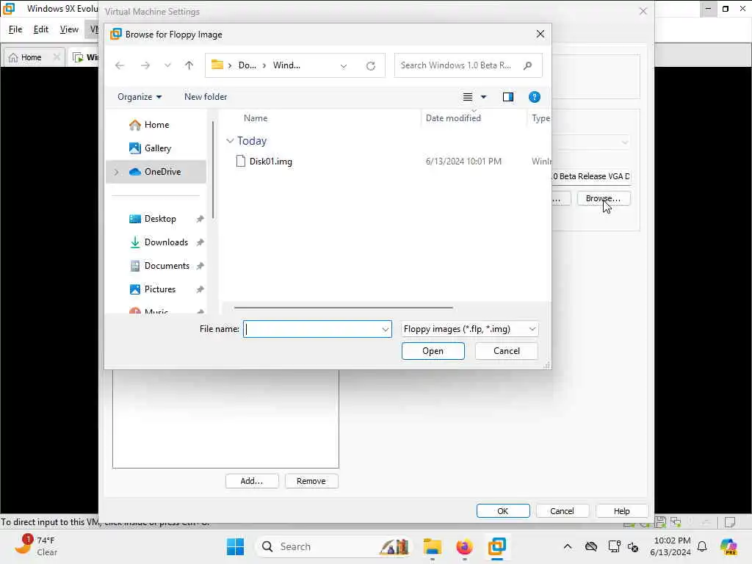
Task: Expand the OneDrive tree node
Action: click(116, 172)
